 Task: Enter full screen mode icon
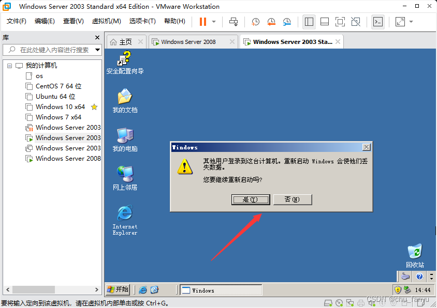tap(340, 22)
